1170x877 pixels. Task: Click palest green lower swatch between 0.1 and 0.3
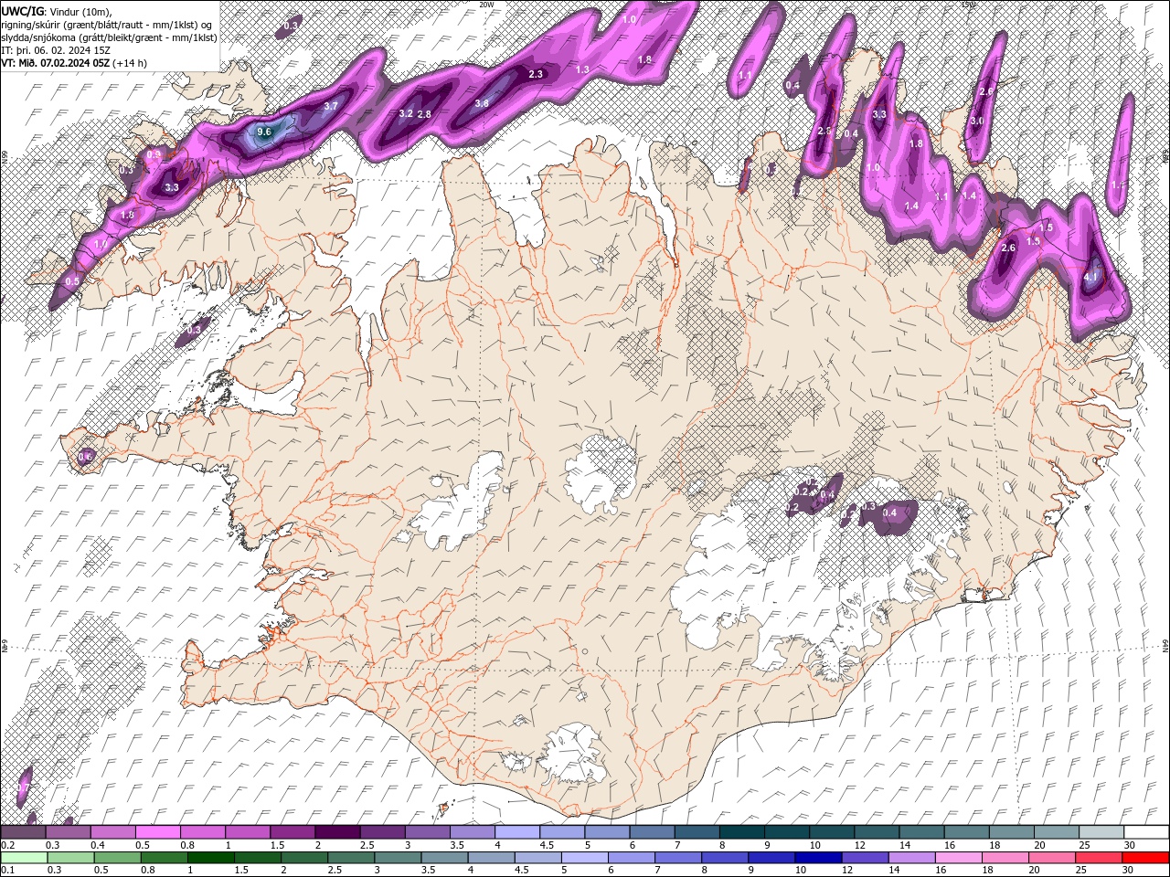point(24,857)
